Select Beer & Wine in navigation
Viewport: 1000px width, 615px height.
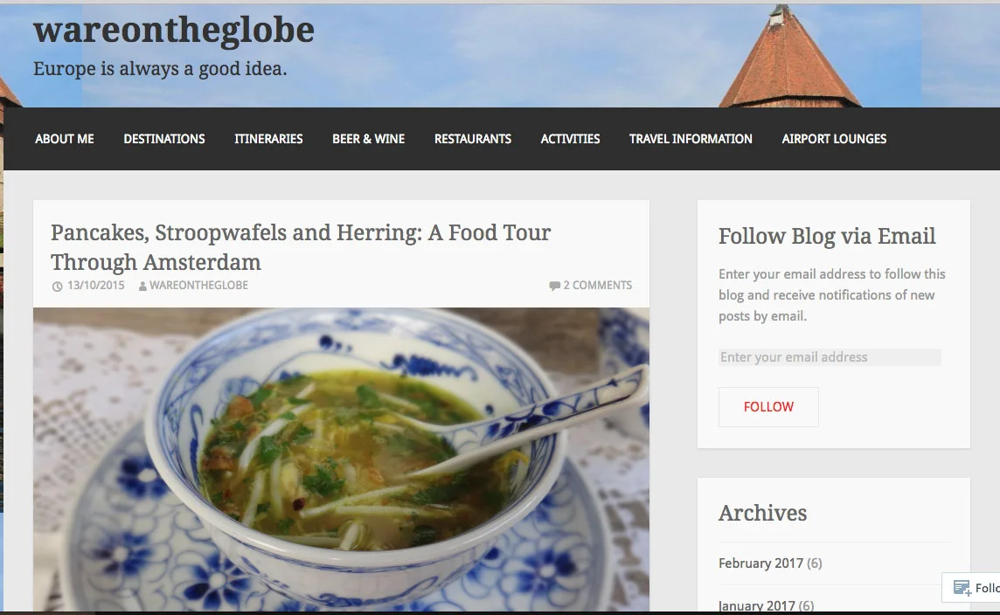tap(369, 139)
